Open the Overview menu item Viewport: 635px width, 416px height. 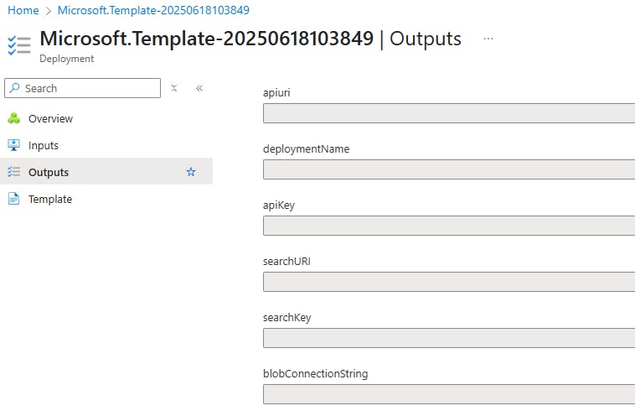[50, 118]
